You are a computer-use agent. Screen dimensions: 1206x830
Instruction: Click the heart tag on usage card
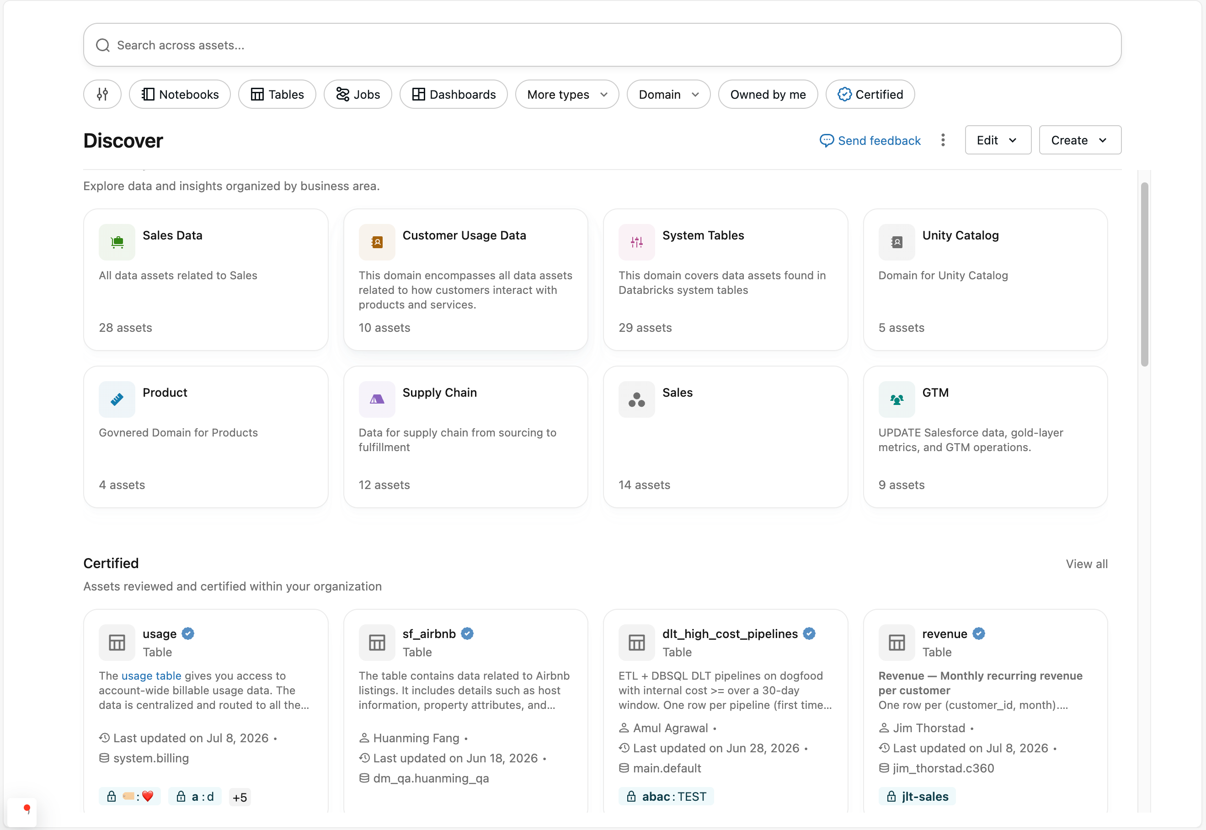point(130,796)
